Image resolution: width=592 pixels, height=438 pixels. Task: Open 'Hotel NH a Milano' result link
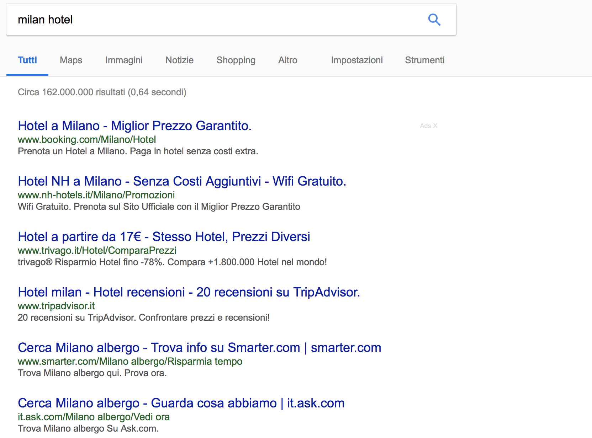tap(182, 181)
